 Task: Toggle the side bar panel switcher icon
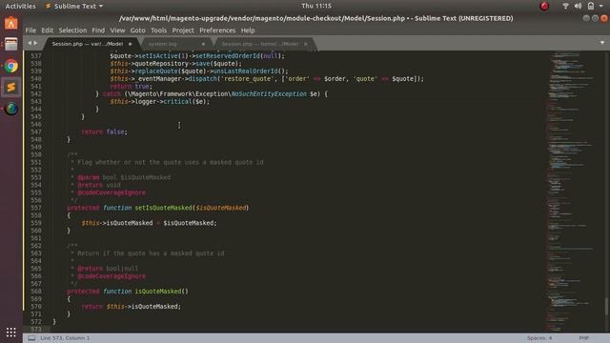pyautogui.click(x=31, y=338)
